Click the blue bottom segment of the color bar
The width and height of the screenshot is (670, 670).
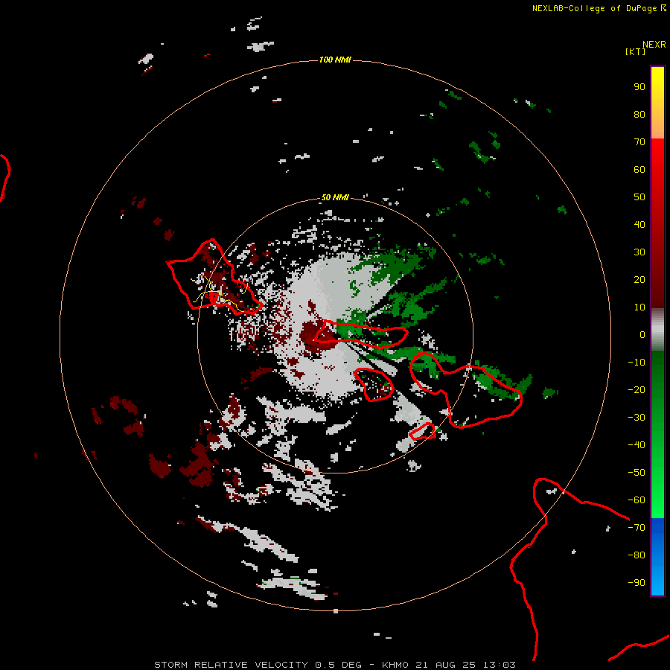(657, 557)
